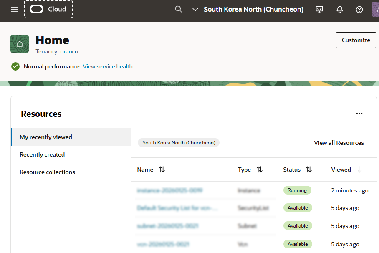The height and width of the screenshot is (253, 379).
Task: Sort resources by Status column
Action: (x=309, y=170)
